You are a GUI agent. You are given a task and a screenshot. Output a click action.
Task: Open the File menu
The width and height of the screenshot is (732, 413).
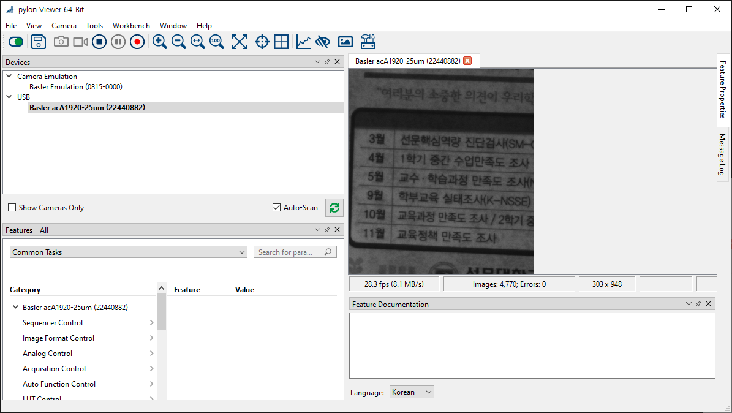click(x=11, y=26)
